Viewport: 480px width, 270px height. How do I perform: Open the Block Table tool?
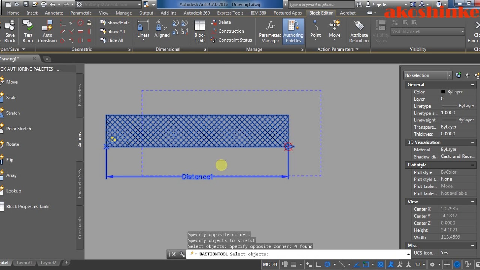200,31
